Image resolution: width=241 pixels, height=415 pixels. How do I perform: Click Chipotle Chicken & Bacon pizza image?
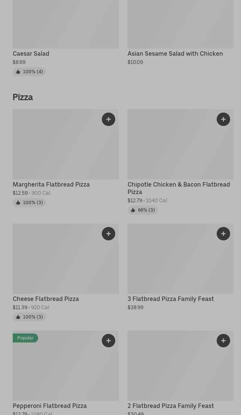(x=172, y=150)
